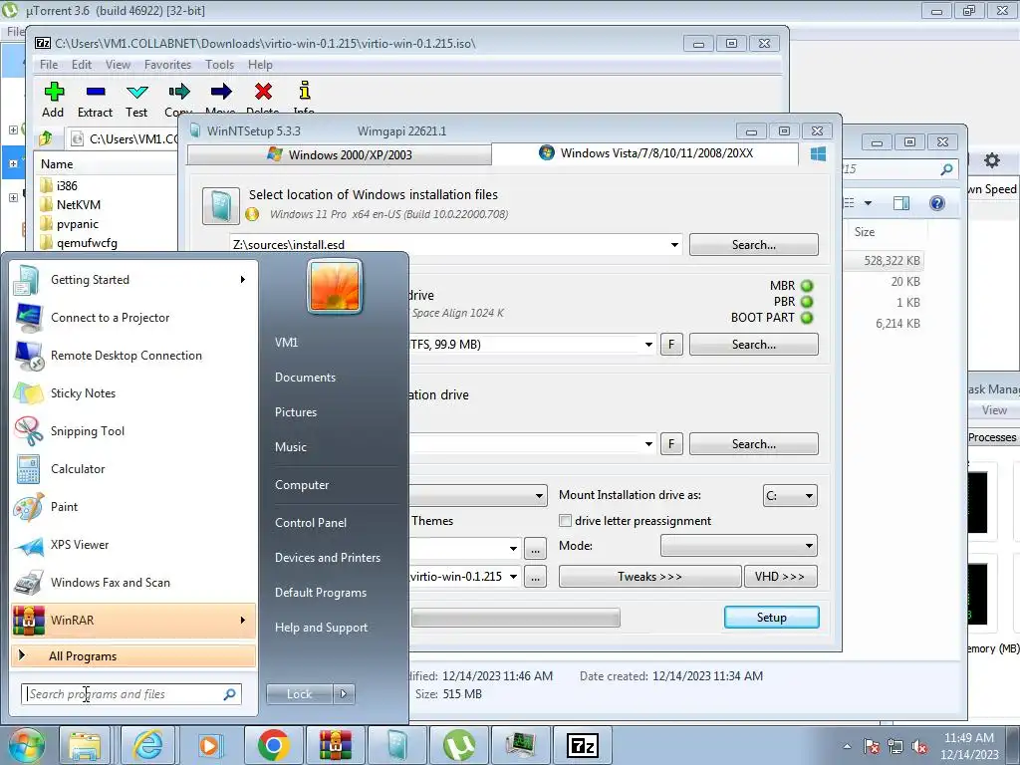Click the Move arrow icon in 7-Zip
This screenshot has height=765, width=1020.
tap(221, 92)
